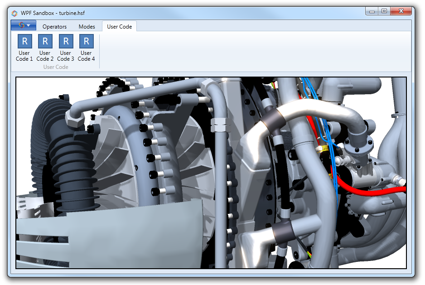
Task: Click the WPF Sandbox title bar icon
Action: pos(14,13)
